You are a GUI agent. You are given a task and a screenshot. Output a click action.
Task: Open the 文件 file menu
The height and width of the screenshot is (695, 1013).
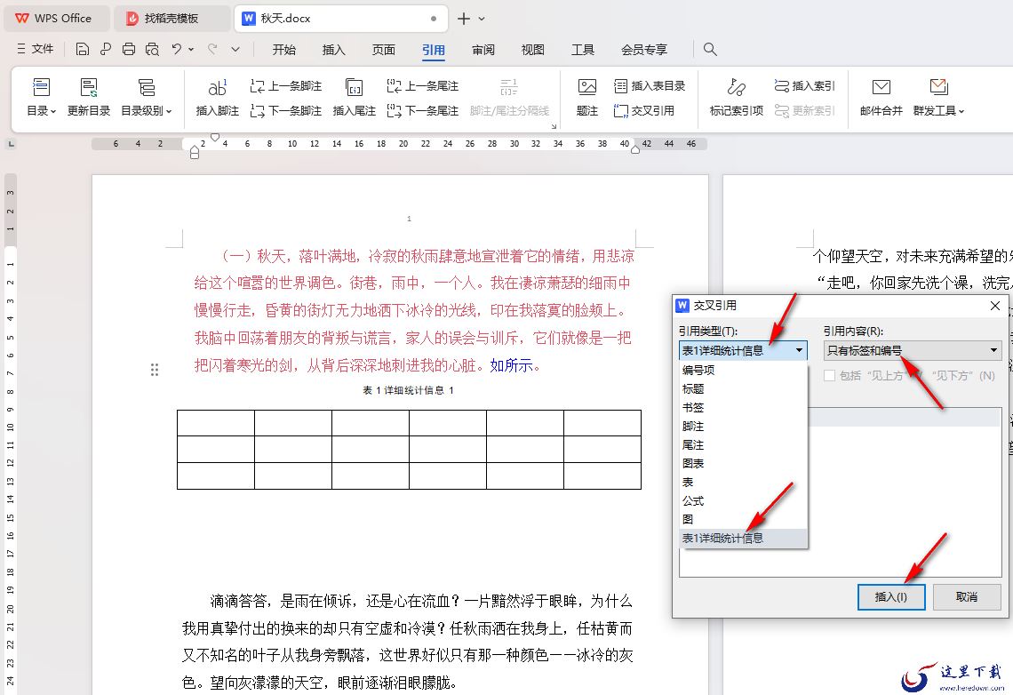click(x=36, y=49)
